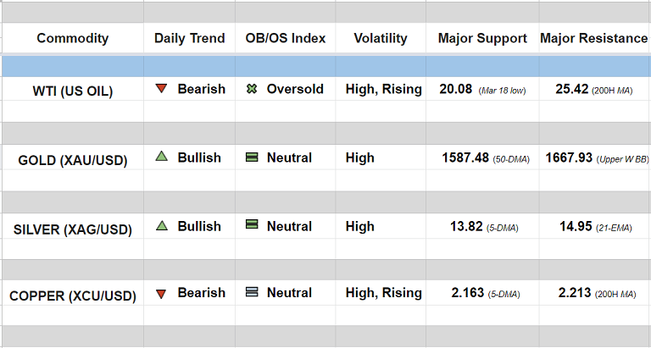Click the grey neutral icon for Copper
The height and width of the screenshot is (348, 651).
tap(251, 293)
